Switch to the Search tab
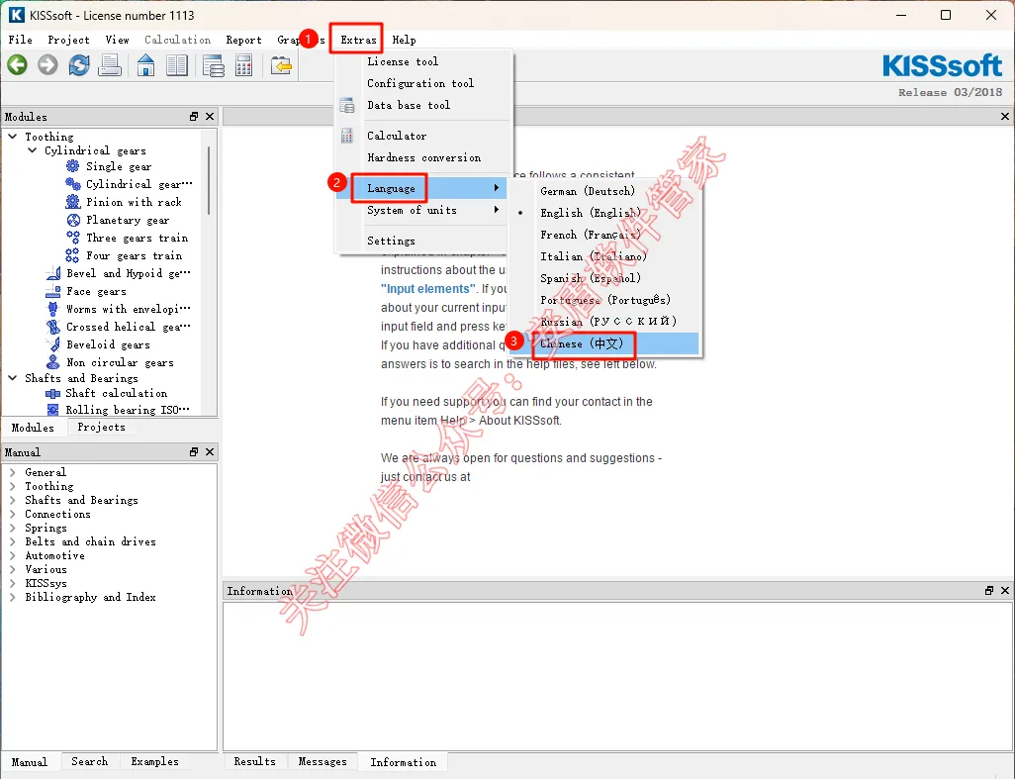The height and width of the screenshot is (779, 1015). pyautogui.click(x=89, y=761)
